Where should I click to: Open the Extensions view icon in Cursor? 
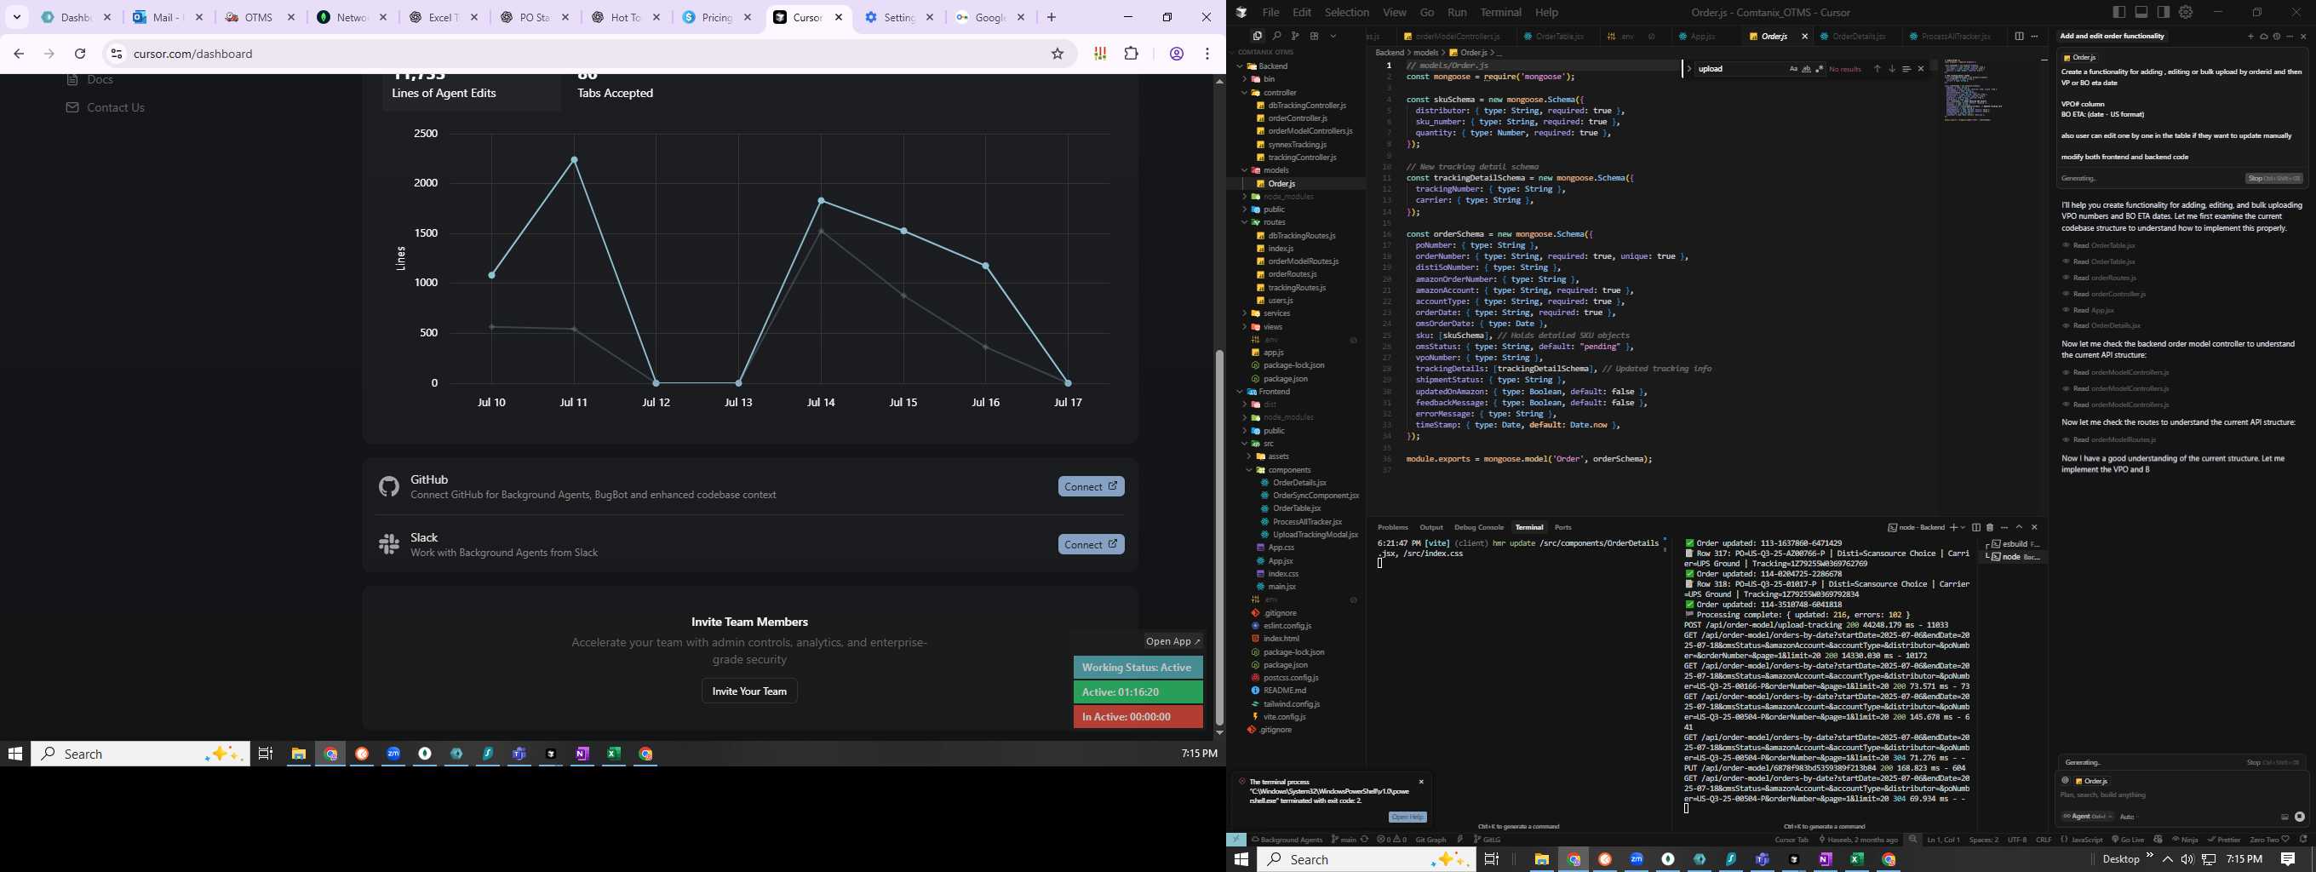[x=1315, y=36]
